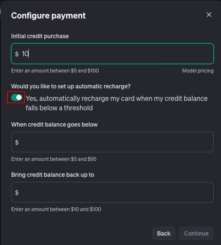Click the 'Yes, automatically recharge my card' label

point(117,103)
